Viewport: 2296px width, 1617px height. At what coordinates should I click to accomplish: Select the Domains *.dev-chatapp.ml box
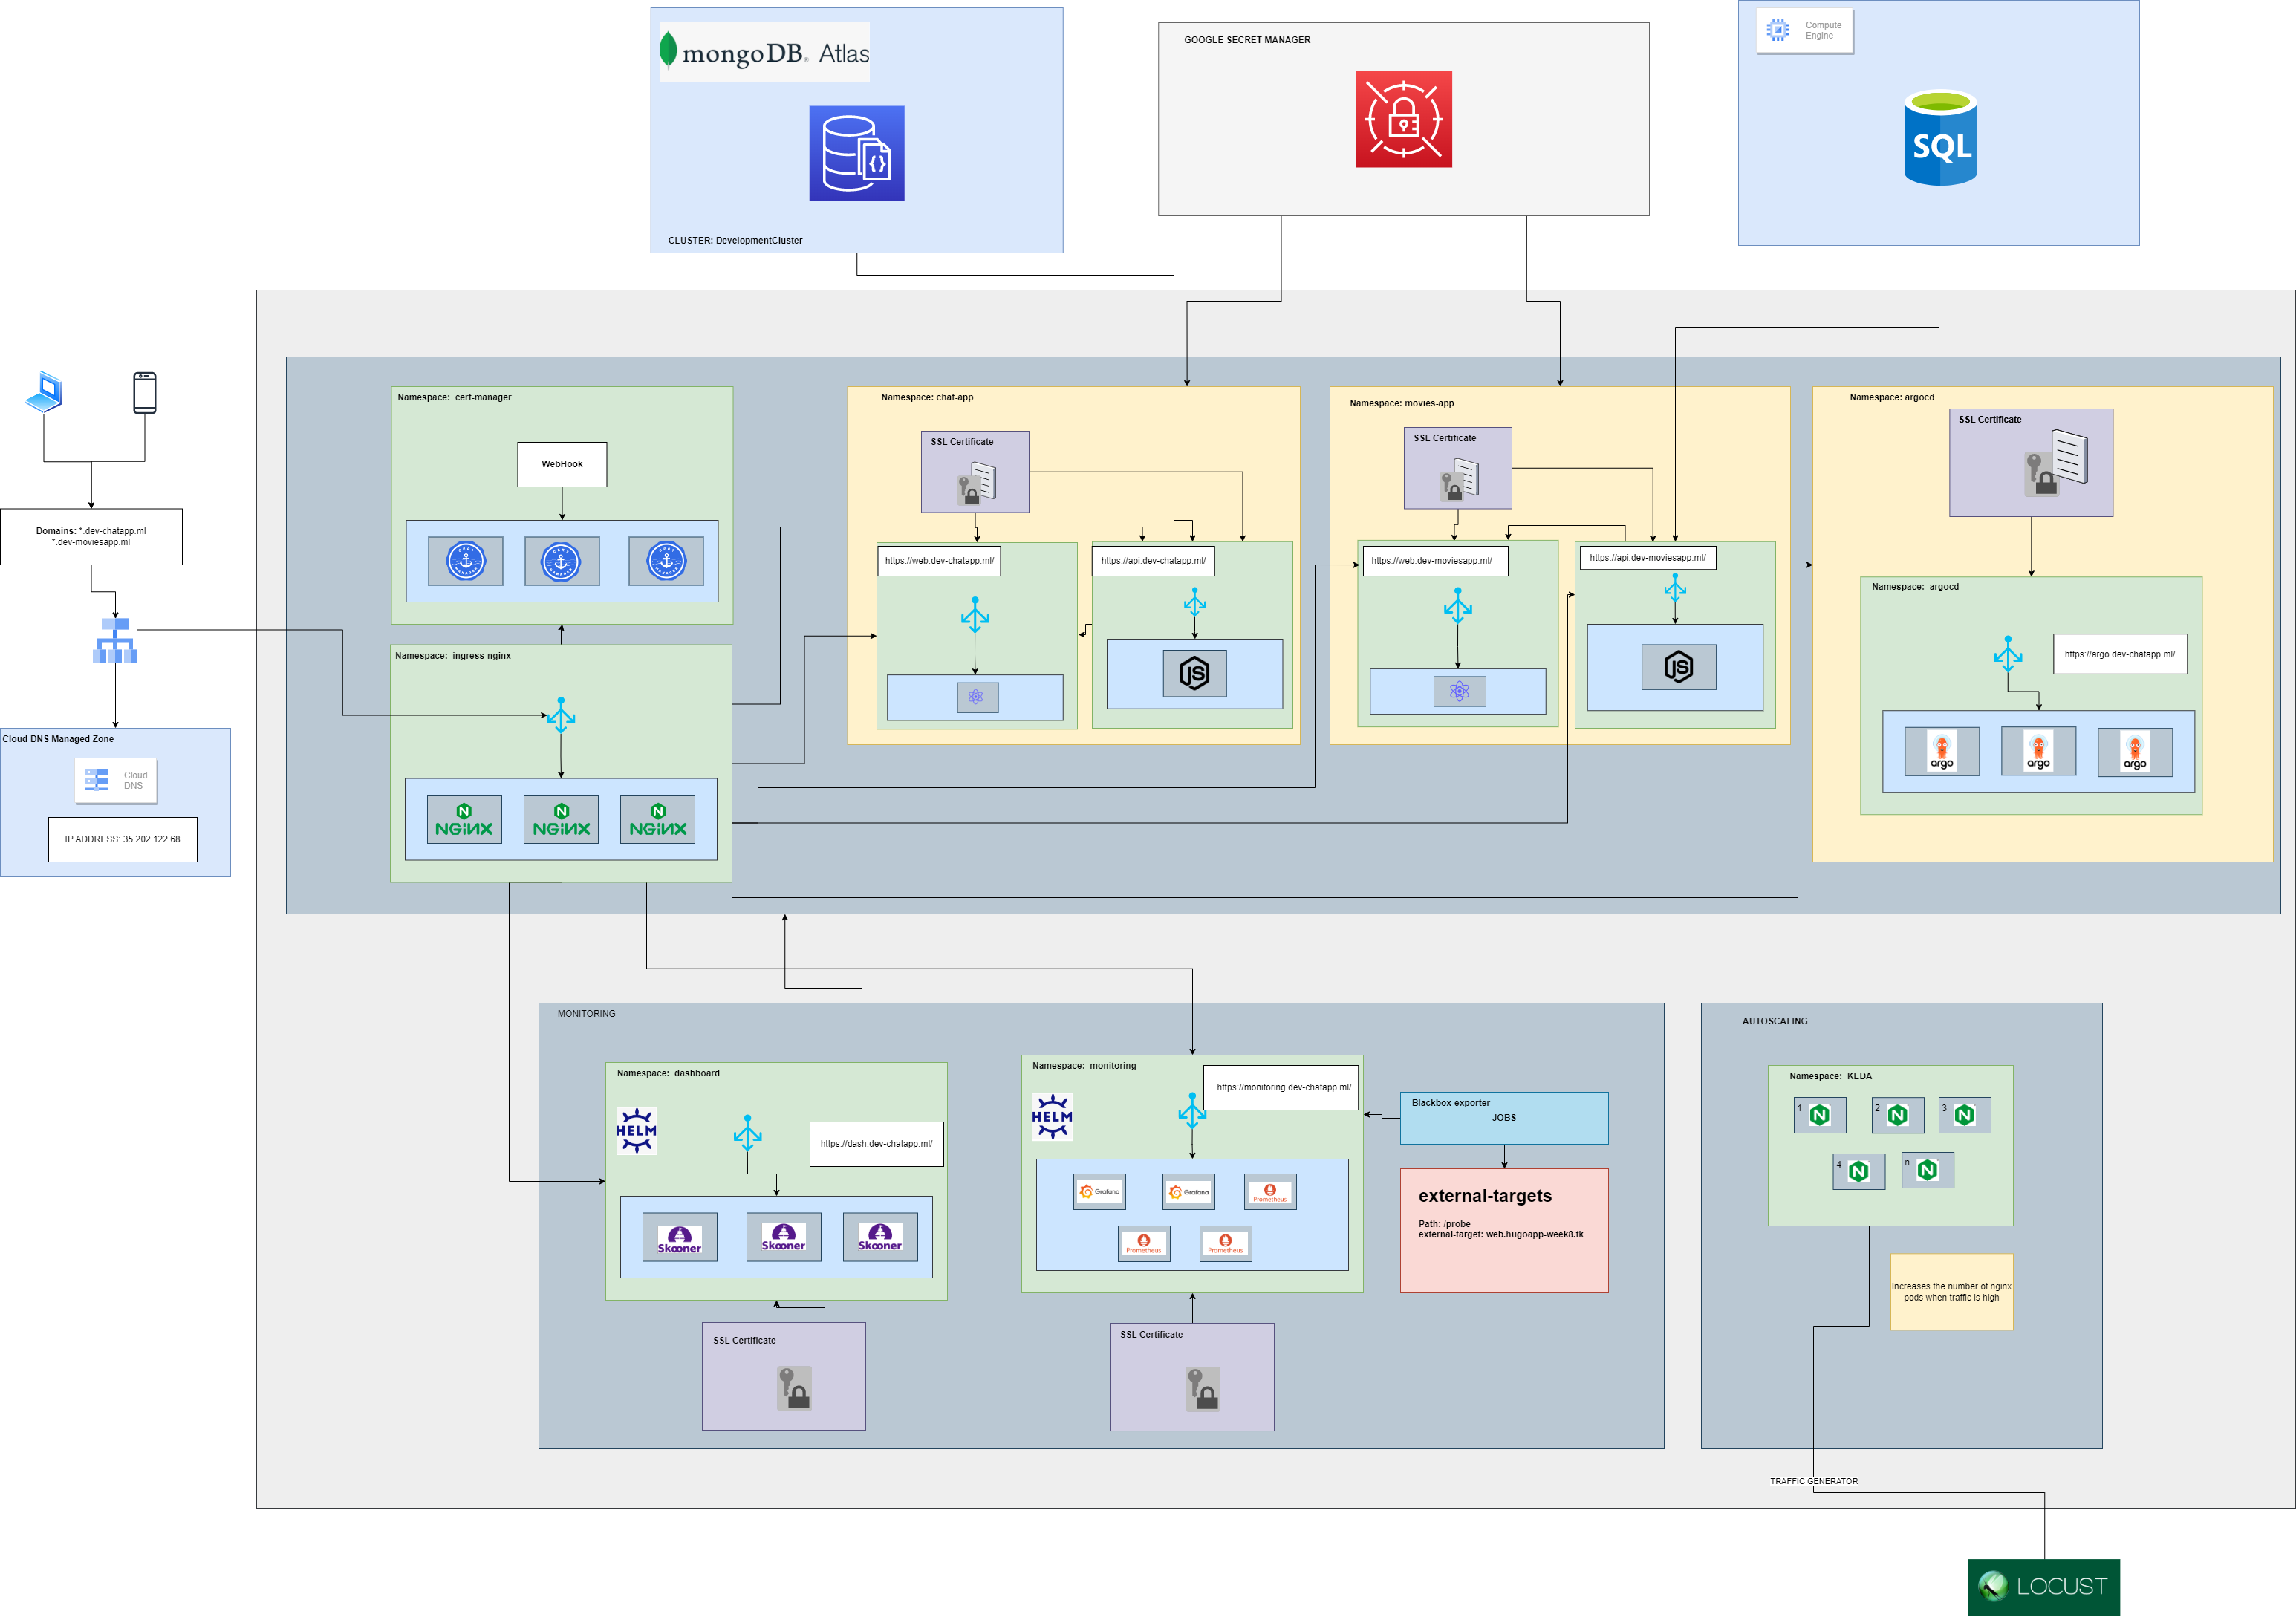[x=91, y=537]
